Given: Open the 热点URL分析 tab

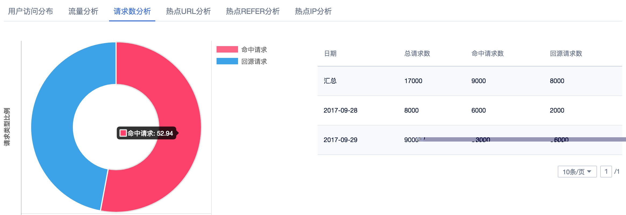Looking at the screenshot, I should click(x=188, y=11).
